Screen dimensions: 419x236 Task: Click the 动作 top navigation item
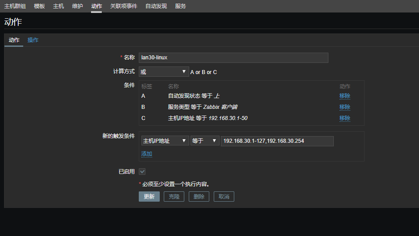pos(96,6)
